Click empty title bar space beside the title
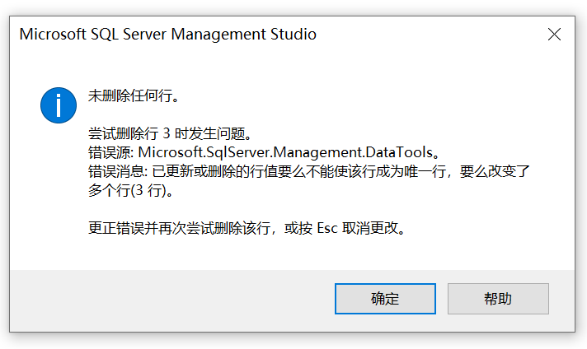Screen dimensions: 587x349 429,35
